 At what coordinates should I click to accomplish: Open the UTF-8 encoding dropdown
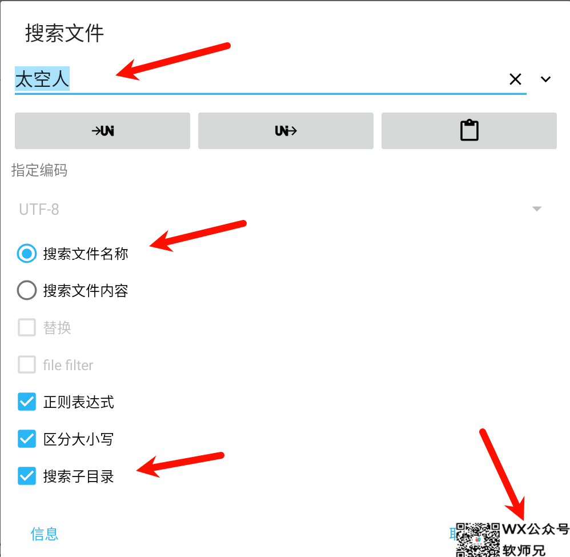click(280, 209)
